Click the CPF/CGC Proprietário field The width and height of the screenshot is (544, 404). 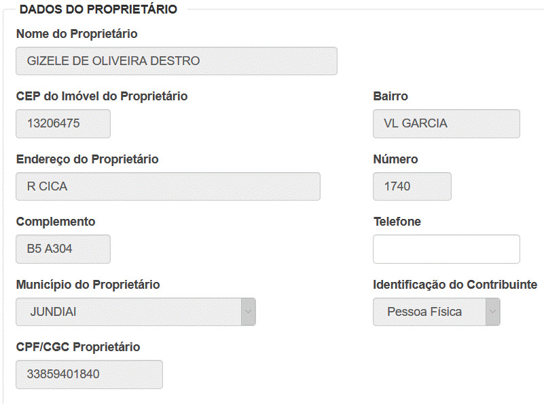click(89, 374)
